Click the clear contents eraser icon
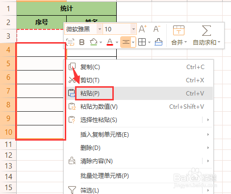Screen dimensions: 231x194 point(72,161)
